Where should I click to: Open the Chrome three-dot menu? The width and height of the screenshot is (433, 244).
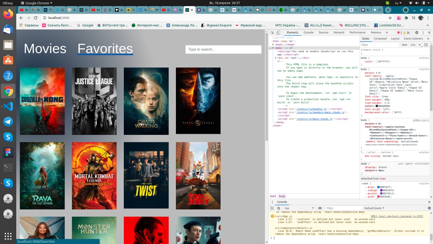coord(428,18)
